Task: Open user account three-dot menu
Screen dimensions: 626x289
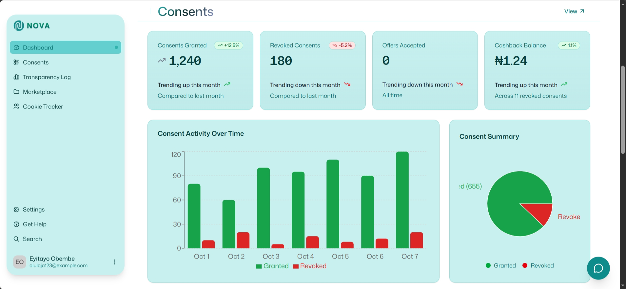Action: click(x=115, y=262)
